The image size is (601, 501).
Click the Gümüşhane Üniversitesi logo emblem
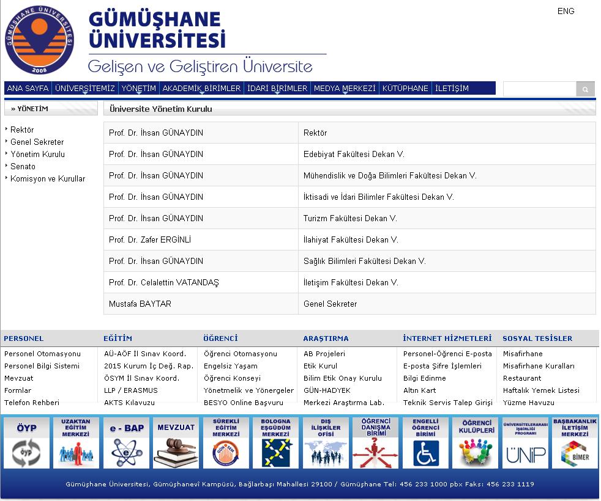point(39,40)
